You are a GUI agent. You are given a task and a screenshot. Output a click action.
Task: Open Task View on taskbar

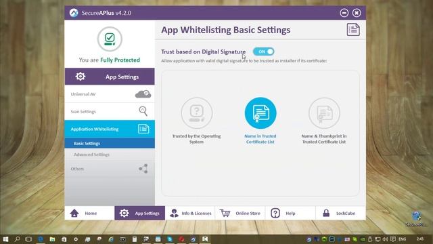(28, 239)
